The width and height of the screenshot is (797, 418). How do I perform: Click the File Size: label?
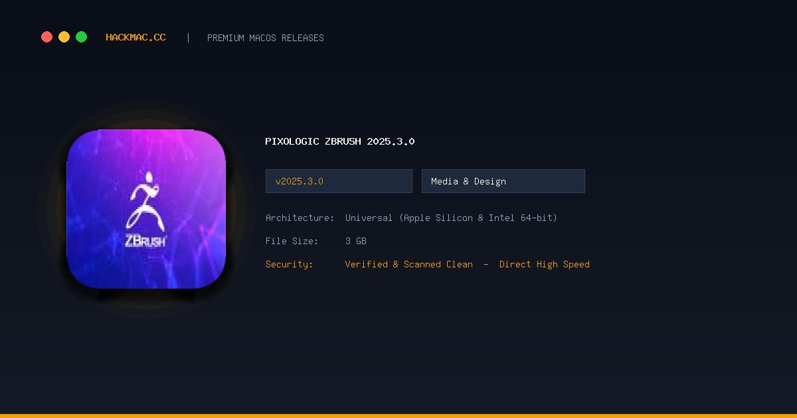292,241
